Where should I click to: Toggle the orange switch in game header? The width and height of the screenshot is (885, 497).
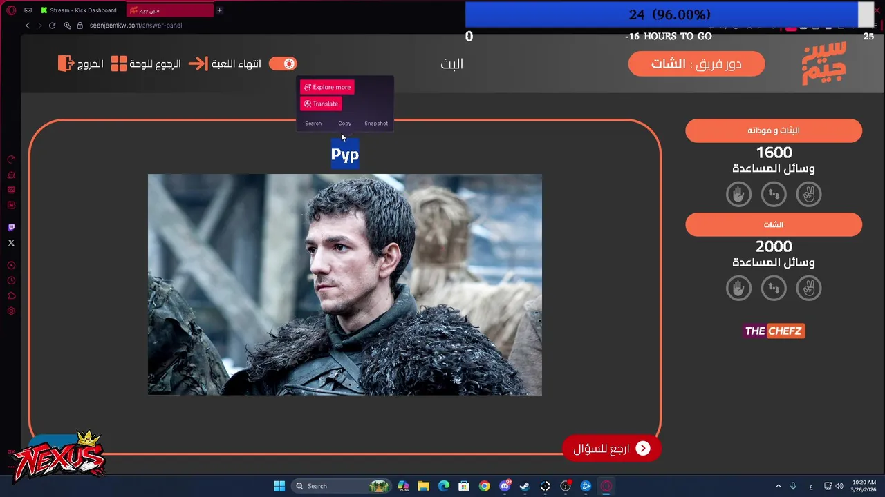point(283,64)
